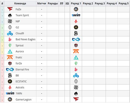This screenshot has height=103, width=130.
Task: Click the fnatic logo in Aurora's Раунд 1 cell
Action: point(76,51)
